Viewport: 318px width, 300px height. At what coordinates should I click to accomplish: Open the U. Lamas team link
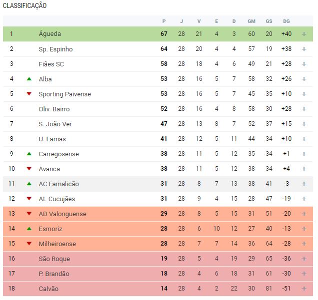pos(52,139)
